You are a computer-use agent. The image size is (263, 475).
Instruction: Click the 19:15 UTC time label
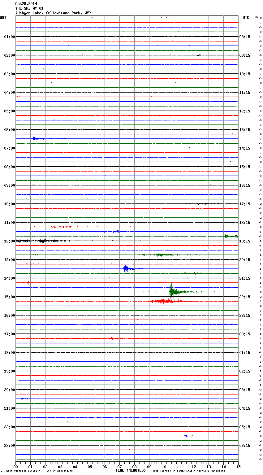[x=245, y=241]
